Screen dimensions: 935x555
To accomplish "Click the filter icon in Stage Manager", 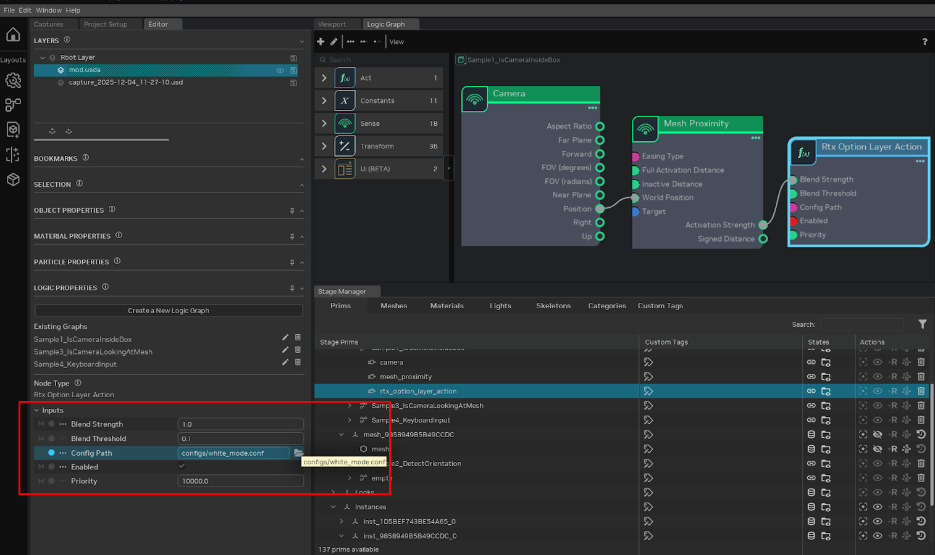I will 922,324.
